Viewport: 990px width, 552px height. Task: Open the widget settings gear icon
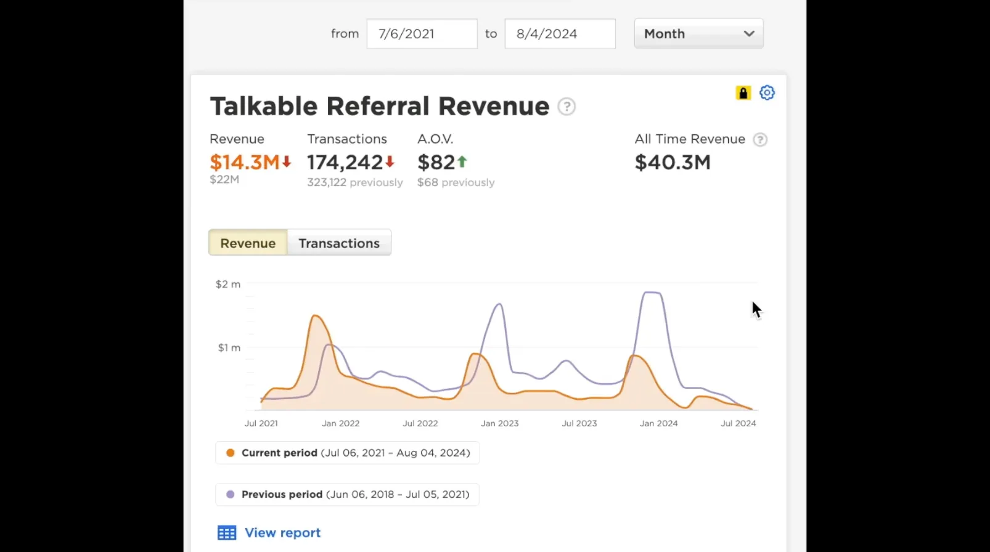(x=767, y=93)
